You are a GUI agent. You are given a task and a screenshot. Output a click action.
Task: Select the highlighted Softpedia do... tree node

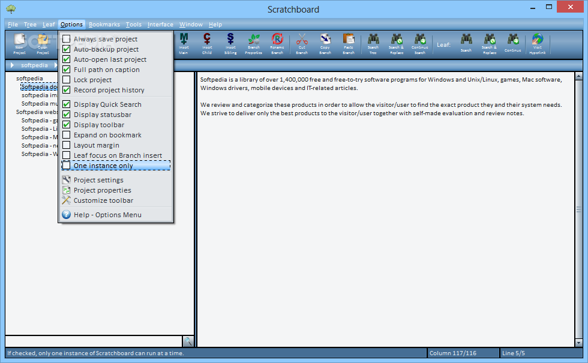[x=39, y=86]
